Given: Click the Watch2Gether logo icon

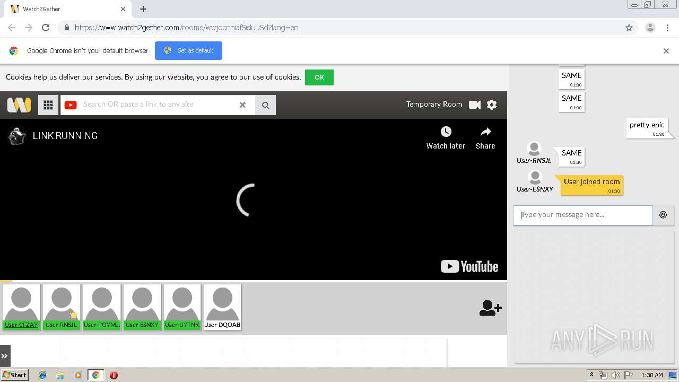Looking at the screenshot, I should click(x=19, y=105).
